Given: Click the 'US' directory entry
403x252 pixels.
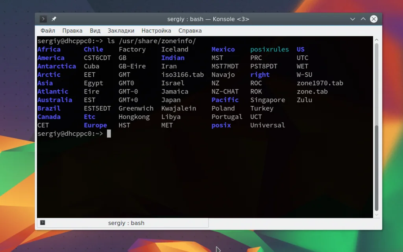Looking at the screenshot, I should pyautogui.click(x=300, y=49).
